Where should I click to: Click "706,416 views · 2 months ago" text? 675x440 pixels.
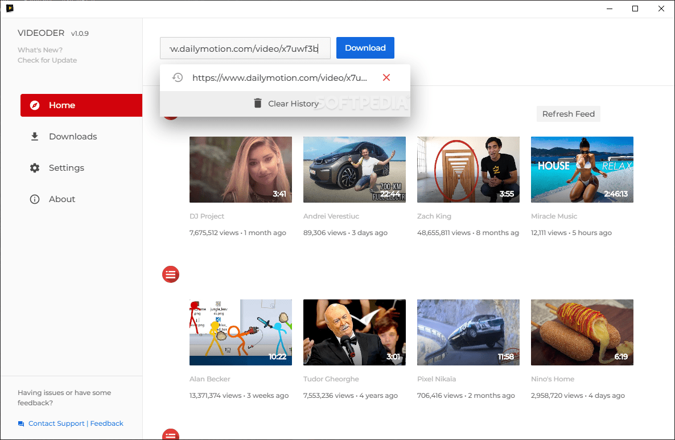[466, 395]
